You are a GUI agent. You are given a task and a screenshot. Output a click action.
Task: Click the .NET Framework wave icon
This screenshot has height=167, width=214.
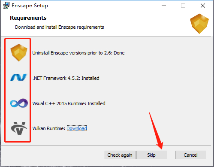(x=18, y=77)
